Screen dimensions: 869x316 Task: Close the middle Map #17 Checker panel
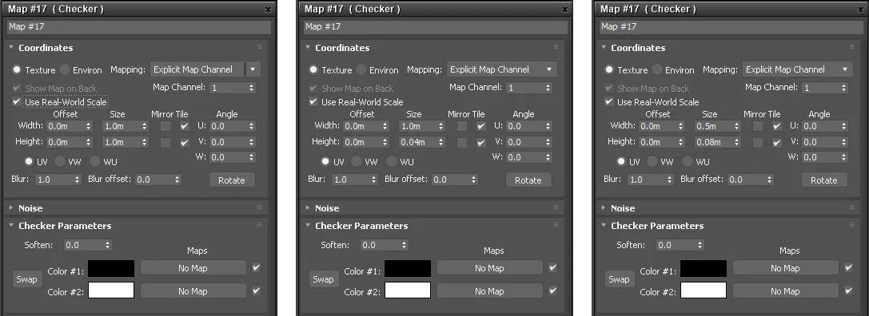pos(564,10)
